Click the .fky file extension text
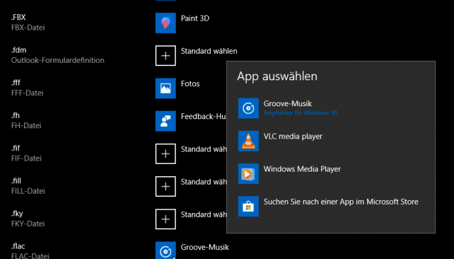Viewport: 454px width, 259px height. [17, 214]
